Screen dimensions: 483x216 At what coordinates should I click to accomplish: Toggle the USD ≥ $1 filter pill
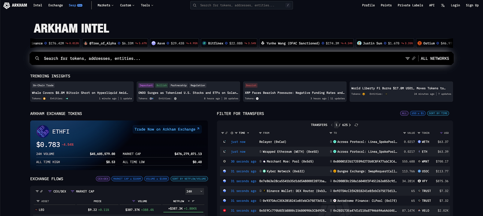418,113
